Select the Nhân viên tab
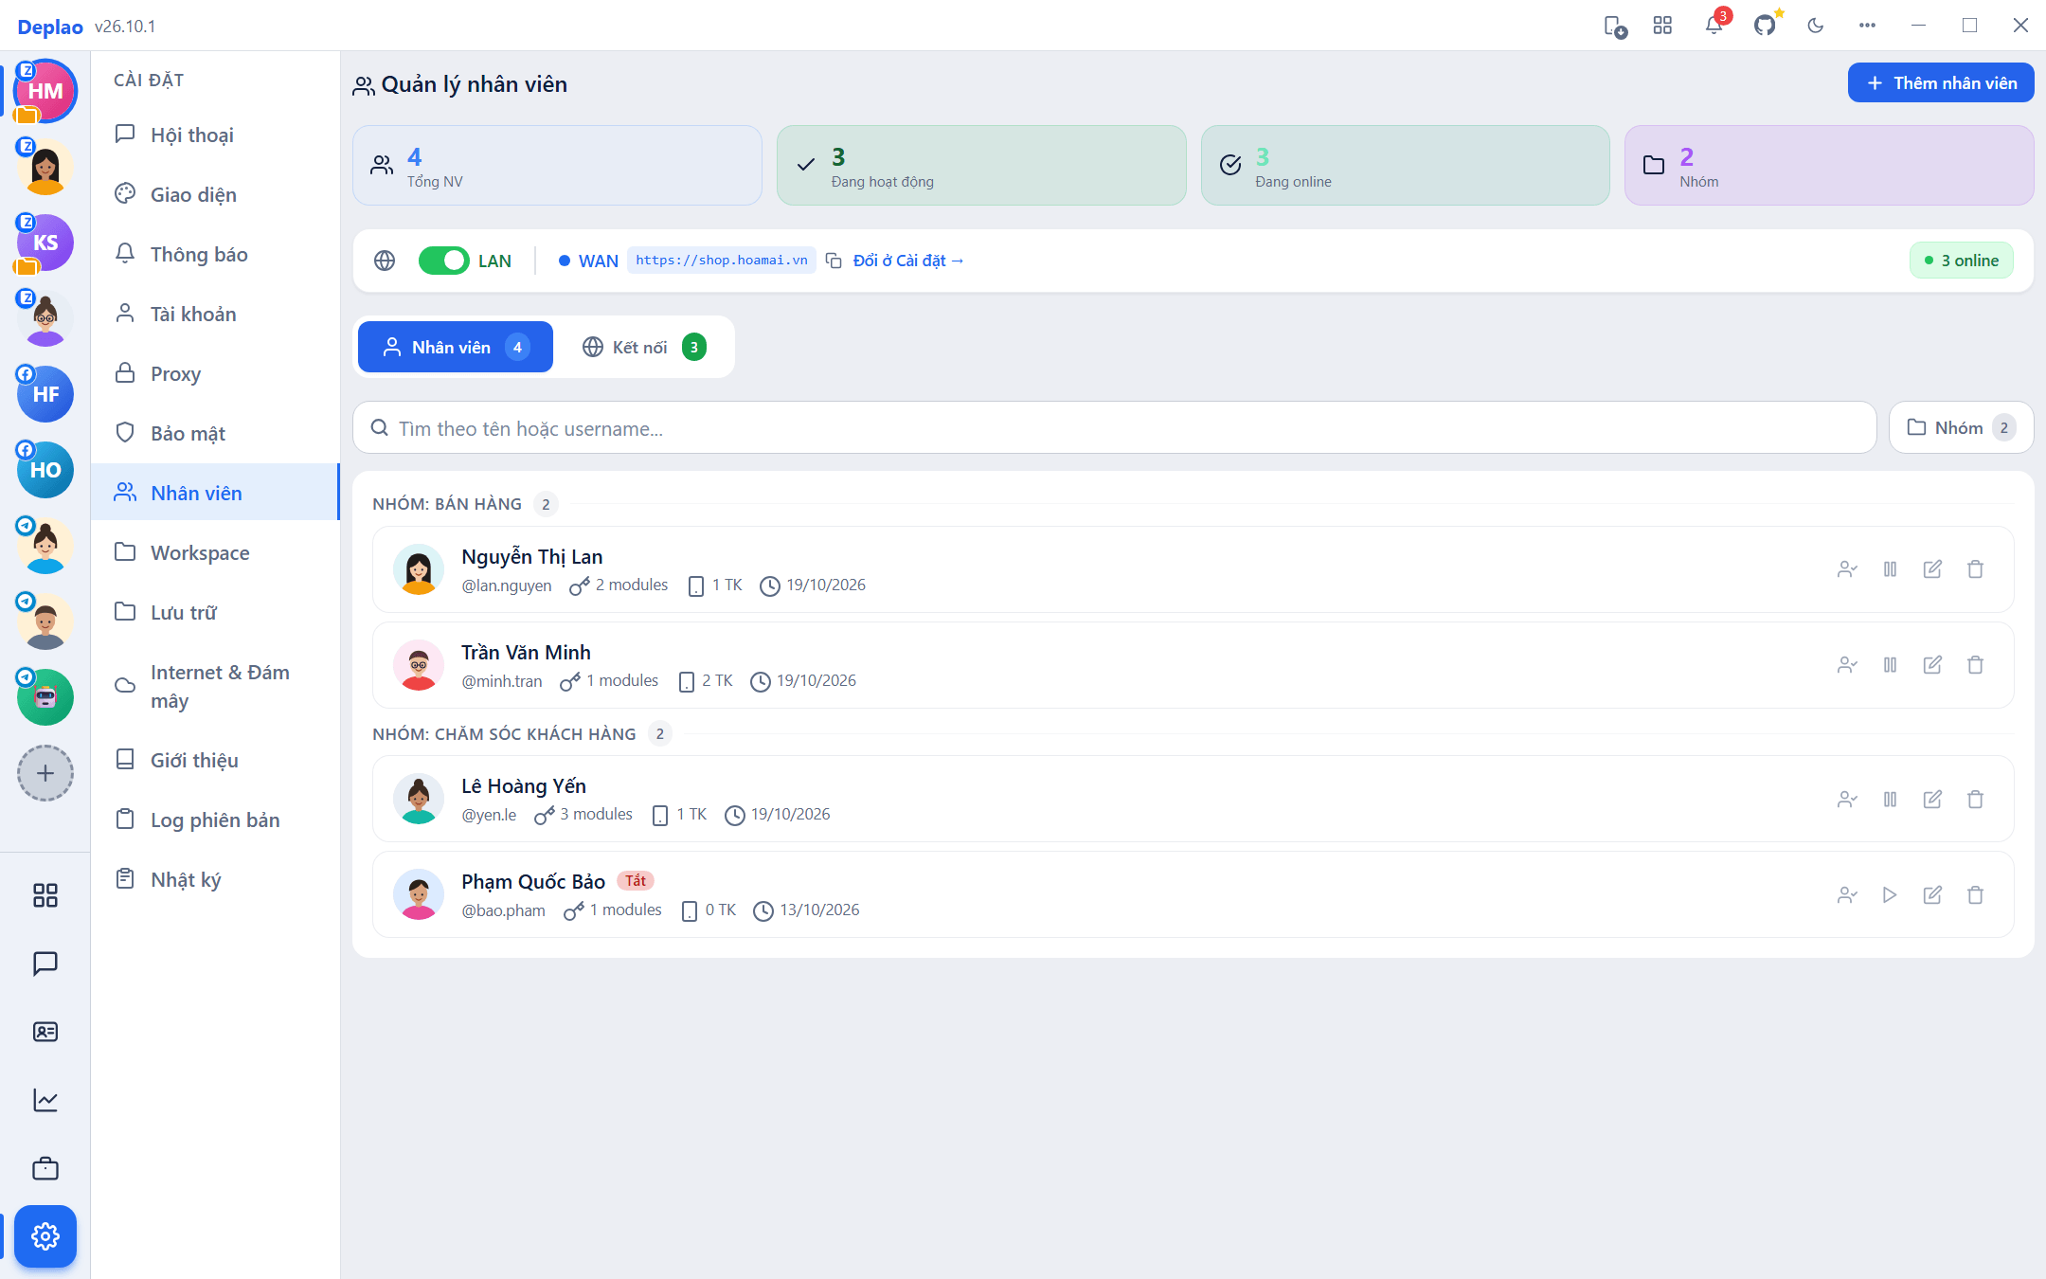Screen dimensions: 2046x1279 456,347
